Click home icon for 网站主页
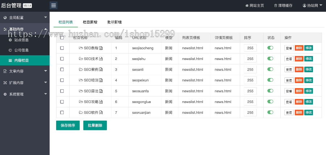 point(247,6)
